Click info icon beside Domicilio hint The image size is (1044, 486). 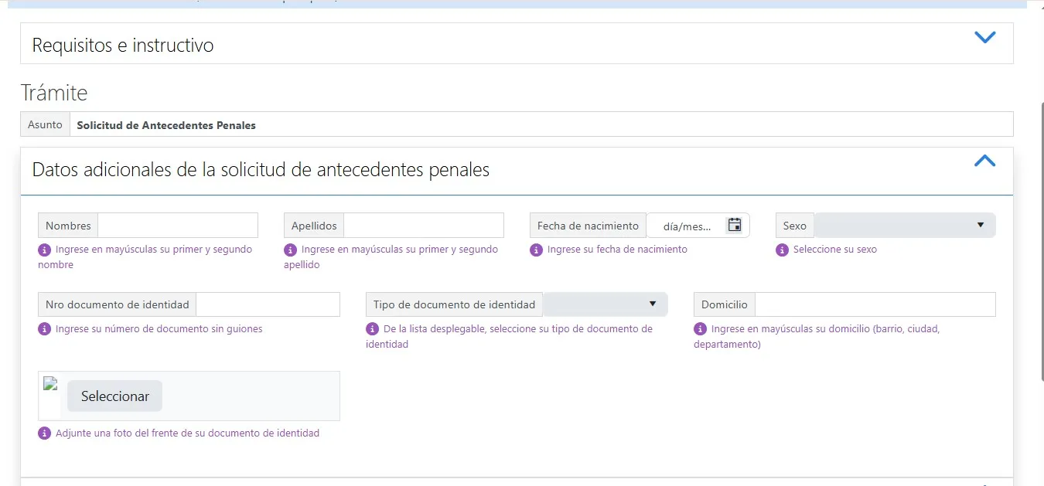point(700,330)
